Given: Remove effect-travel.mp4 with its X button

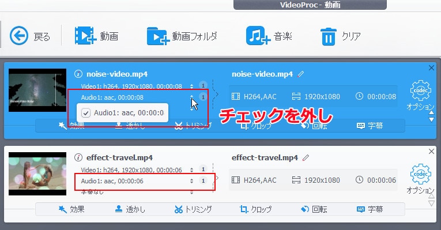Looking at the screenshot, I should [431, 152].
